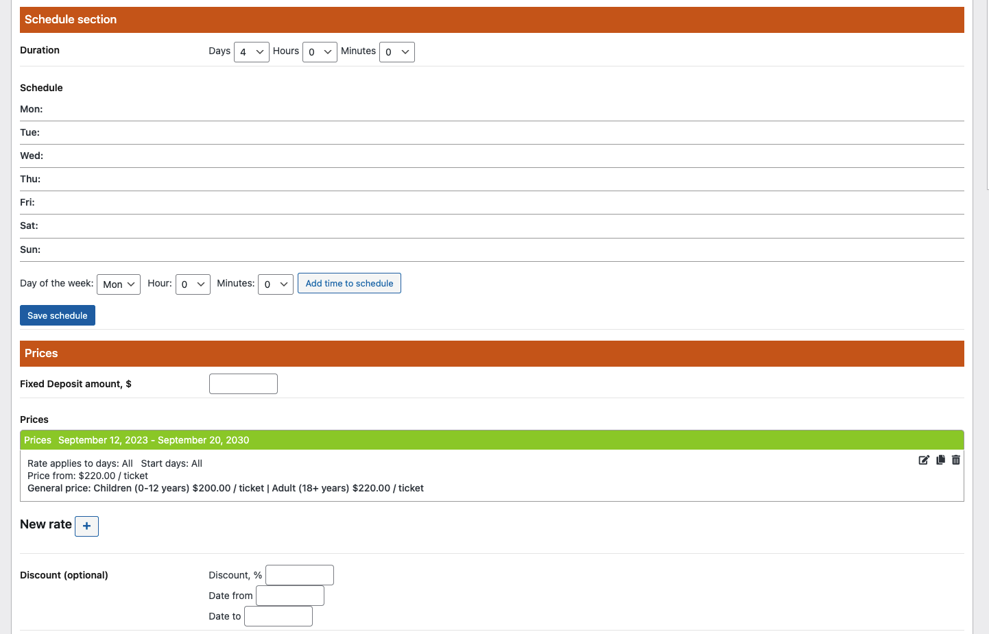This screenshot has height=634, width=989.
Task: Open the Duration Hours dropdown
Action: coord(320,52)
